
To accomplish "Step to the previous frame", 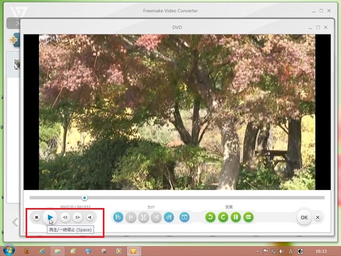I will (x=65, y=217).
